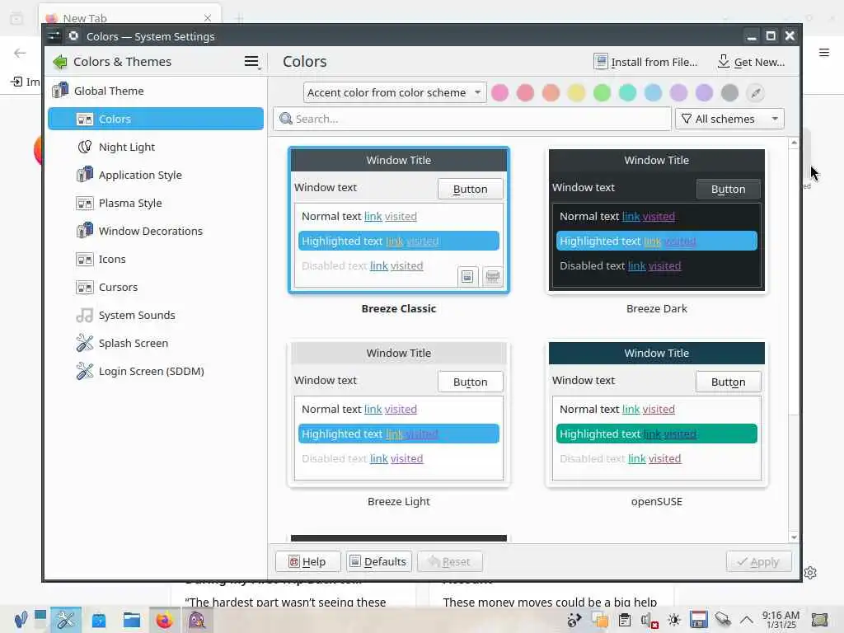Open Firefox hamburger menu behind the settings window
Screen dimensions: 844x633
[x=824, y=53]
